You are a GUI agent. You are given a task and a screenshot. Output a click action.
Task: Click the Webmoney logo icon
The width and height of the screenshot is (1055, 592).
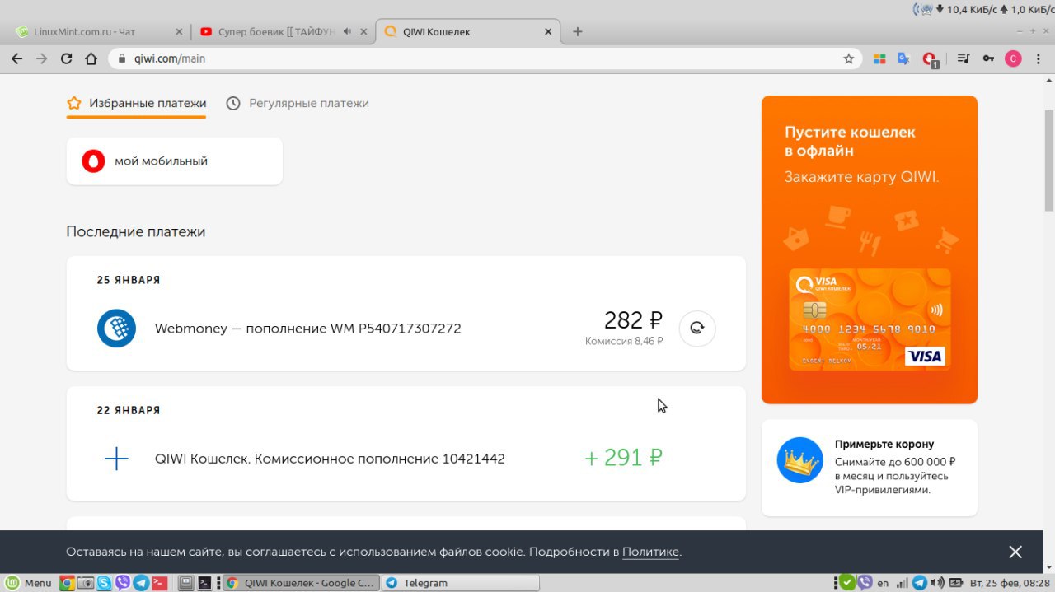[x=116, y=328]
